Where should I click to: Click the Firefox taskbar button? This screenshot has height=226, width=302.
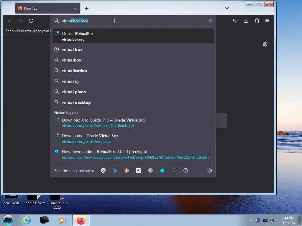pyautogui.click(x=81, y=220)
